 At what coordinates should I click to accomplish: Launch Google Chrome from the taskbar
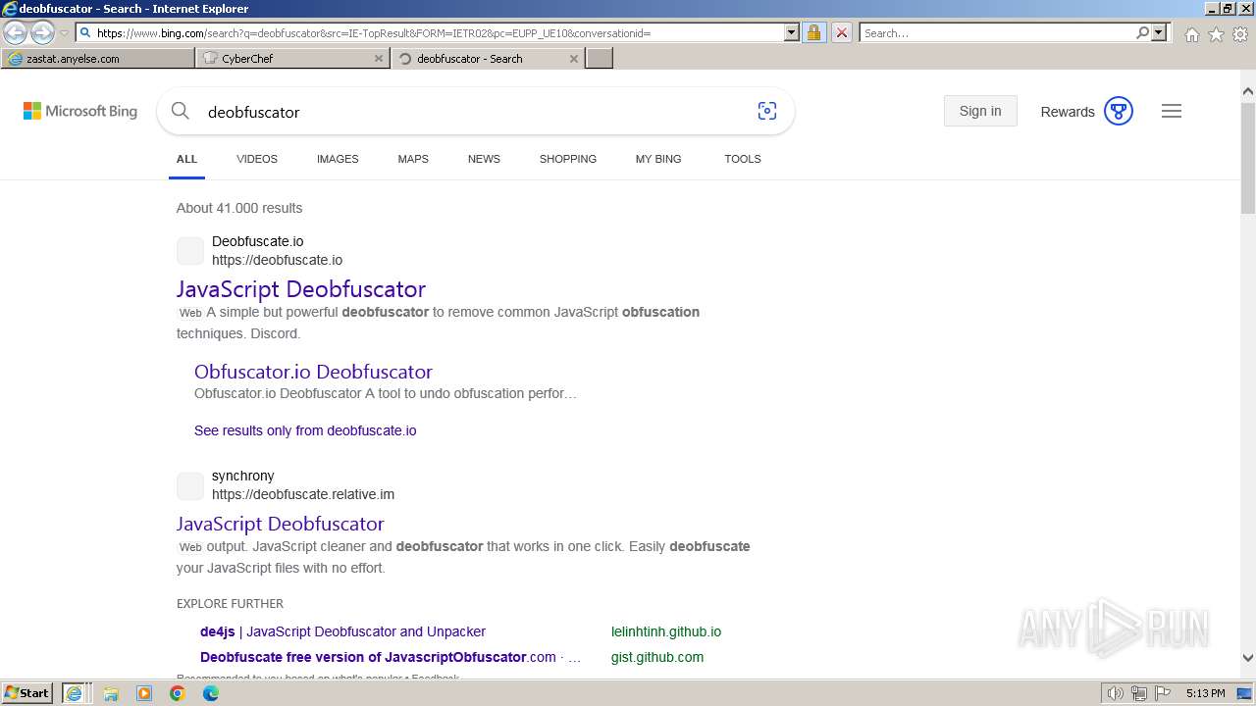click(x=178, y=693)
